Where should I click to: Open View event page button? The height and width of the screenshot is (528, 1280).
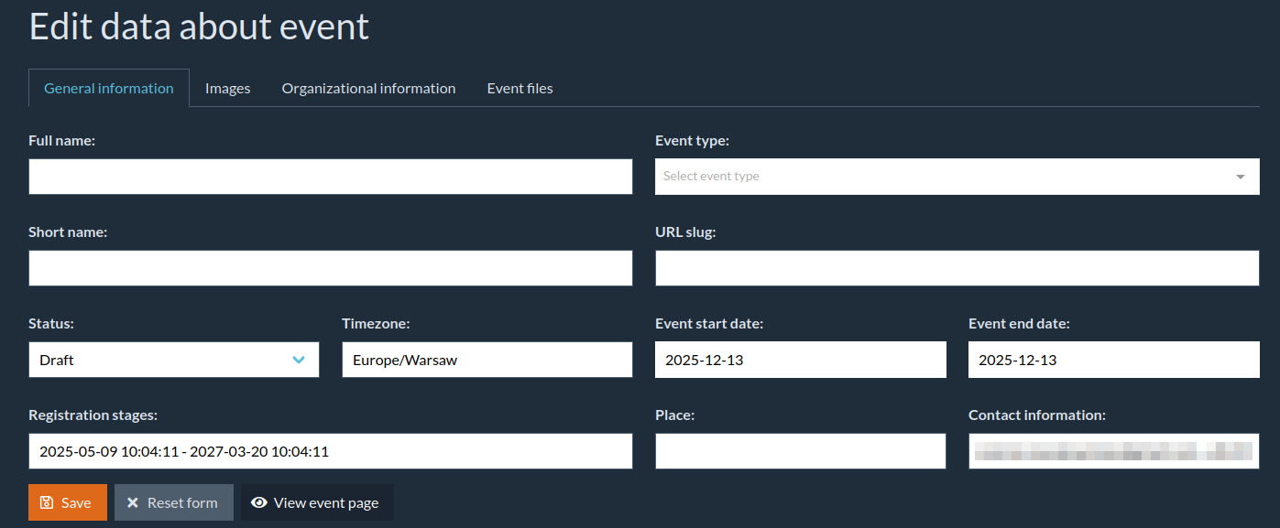[x=325, y=502]
